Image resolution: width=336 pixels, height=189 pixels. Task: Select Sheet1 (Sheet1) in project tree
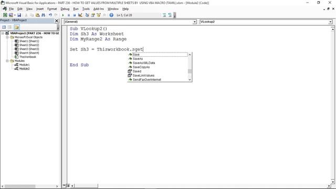[x=29, y=41]
